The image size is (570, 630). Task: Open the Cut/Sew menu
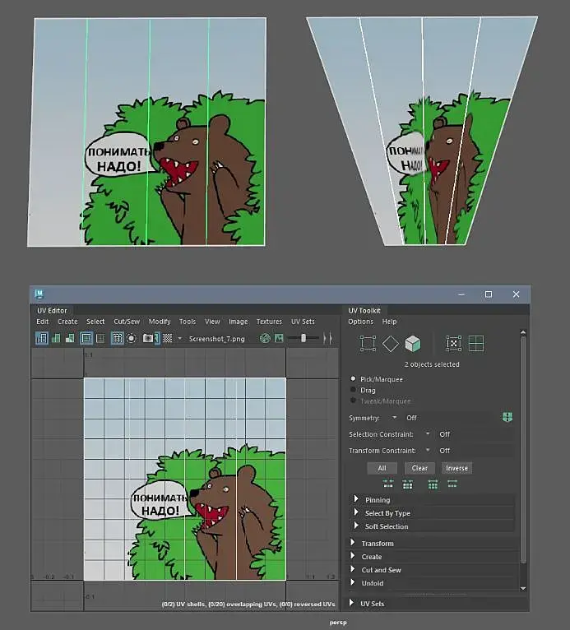tap(127, 322)
